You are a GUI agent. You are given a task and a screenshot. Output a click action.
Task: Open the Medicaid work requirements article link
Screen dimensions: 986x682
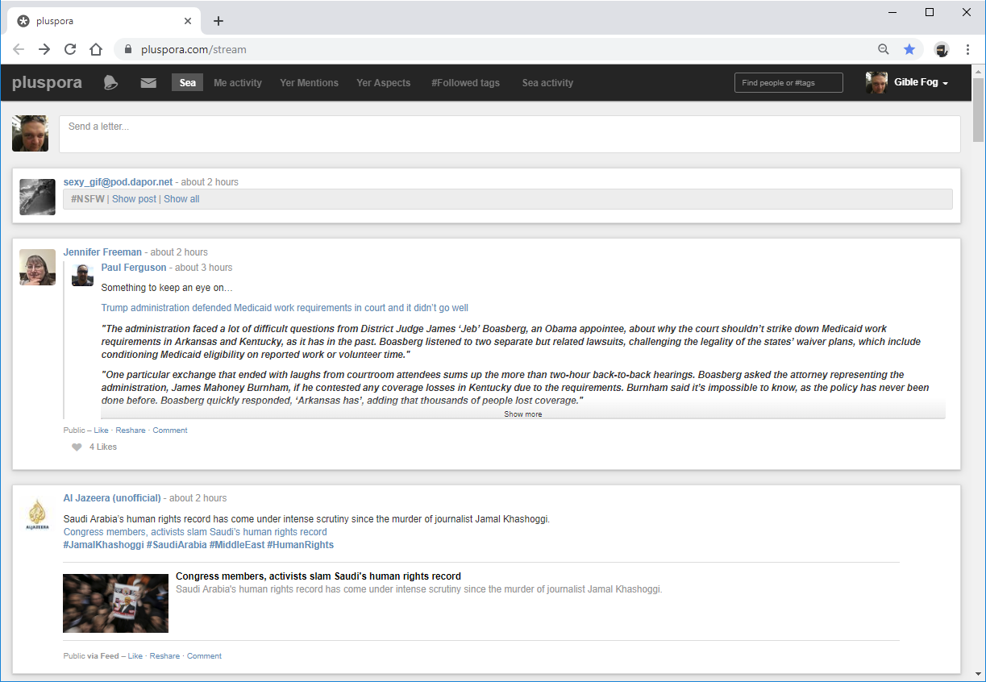click(285, 308)
